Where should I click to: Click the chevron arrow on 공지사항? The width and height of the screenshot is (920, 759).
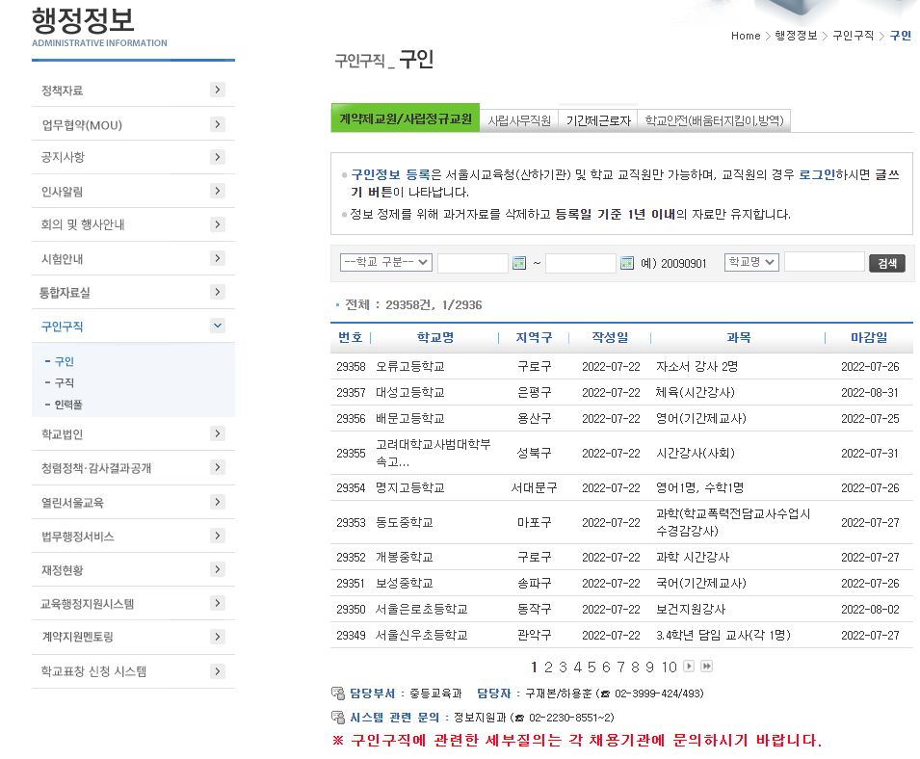click(x=220, y=158)
